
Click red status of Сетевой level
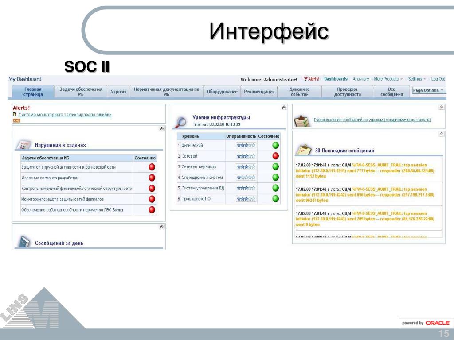coord(275,156)
